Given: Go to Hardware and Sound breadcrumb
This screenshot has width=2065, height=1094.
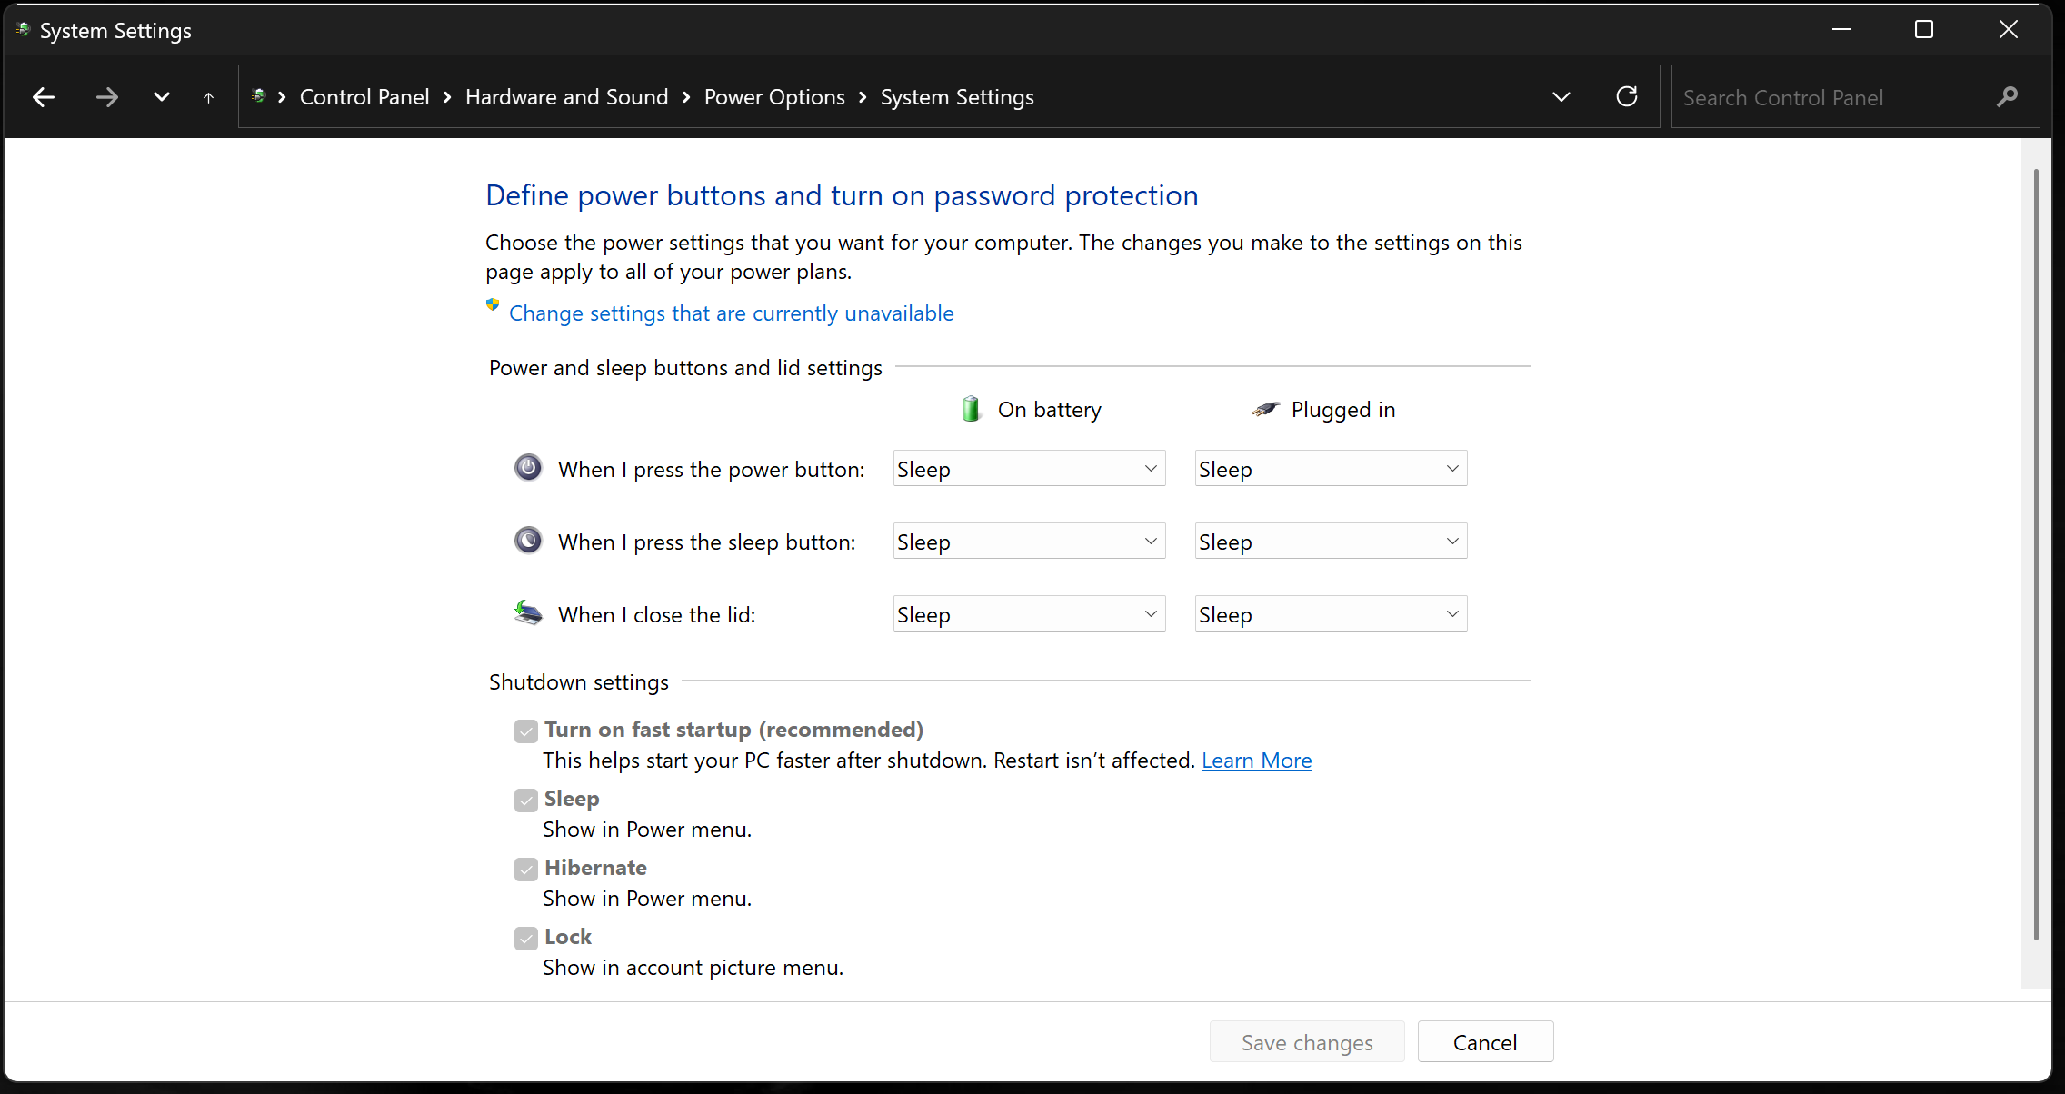Looking at the screenshot, I should pyautogui.click(x=566, y=97).
